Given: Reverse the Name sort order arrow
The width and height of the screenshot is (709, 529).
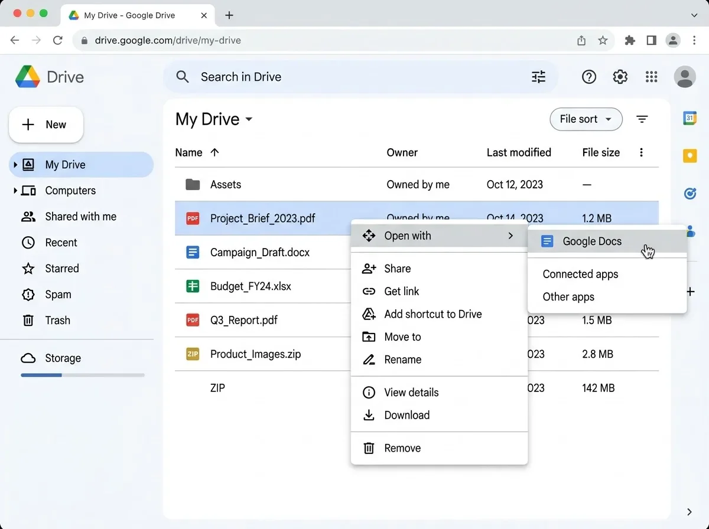Looking at the screenshot, I should pyautogui.click(x=214, y=152).
